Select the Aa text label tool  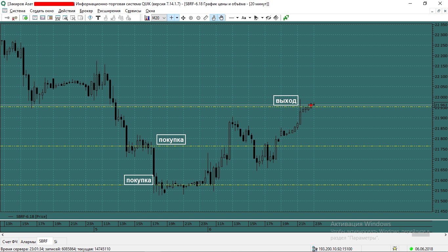click(244, 18)
